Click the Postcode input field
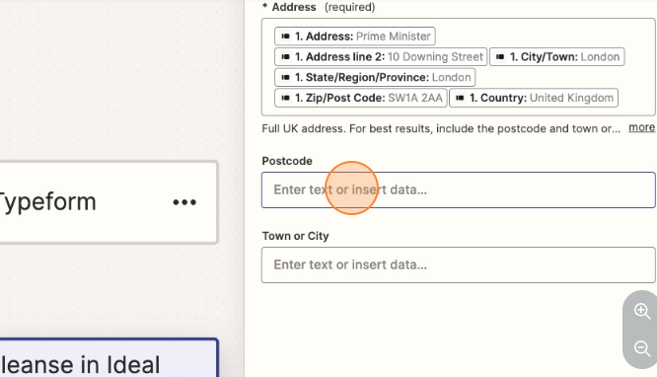 pos(459,189)
